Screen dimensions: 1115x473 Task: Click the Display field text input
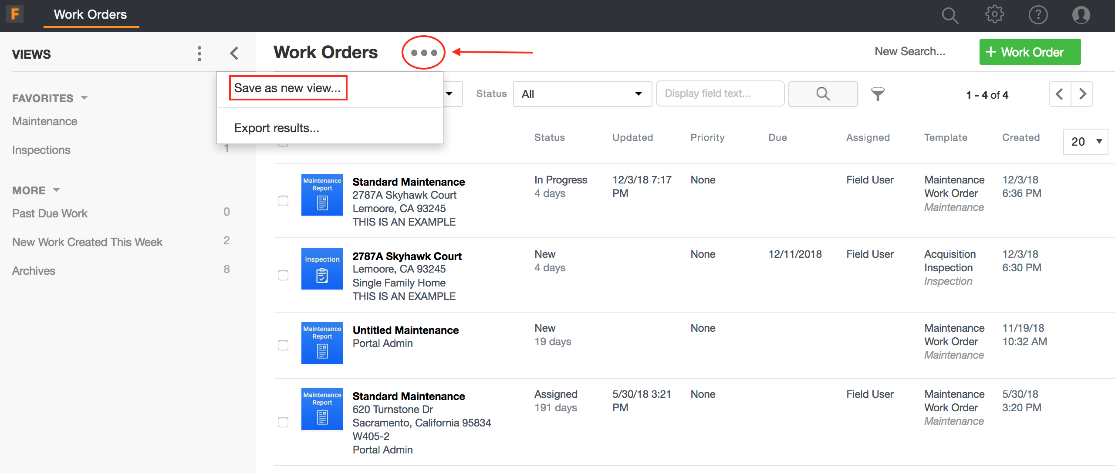[x=720, y=93]
